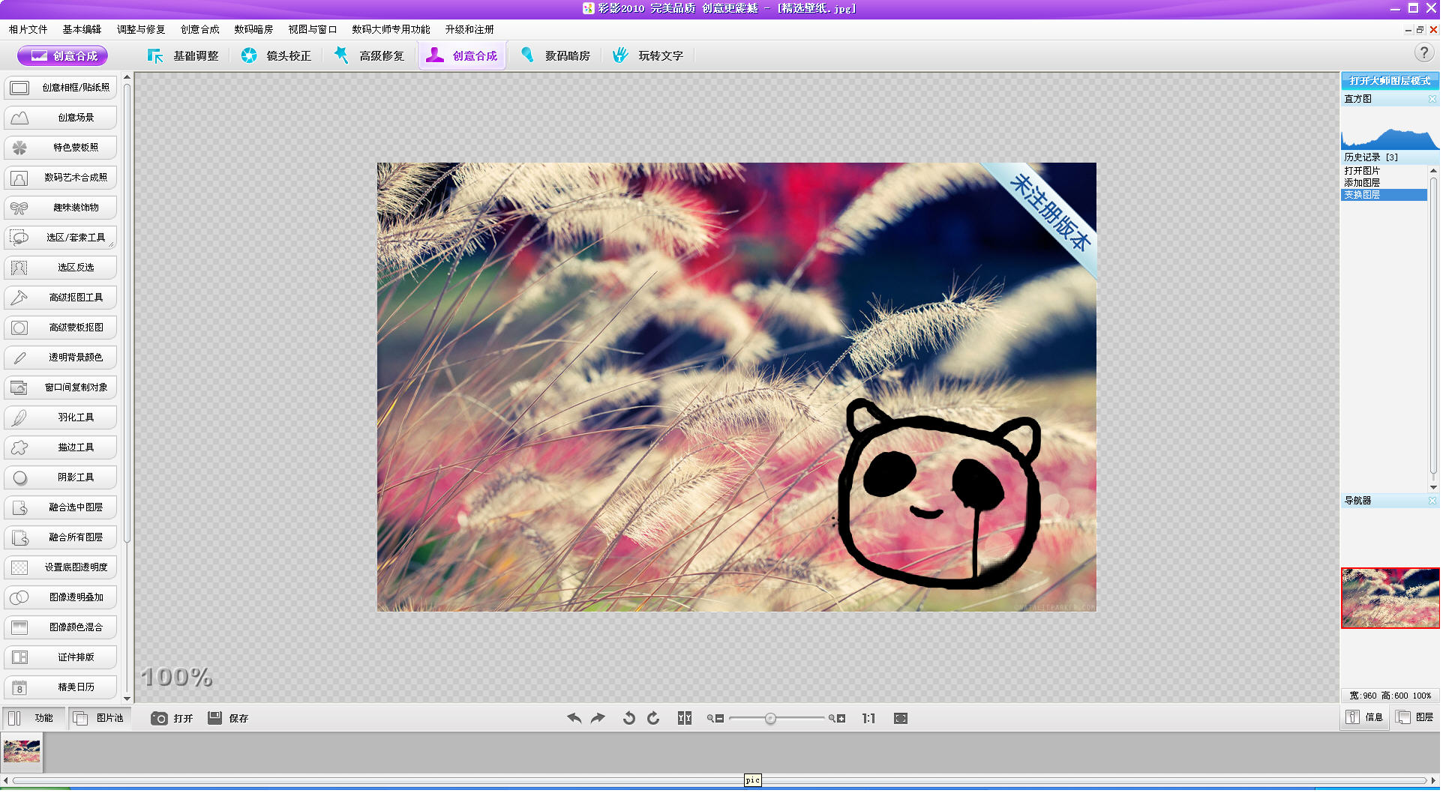Click the purple 创意合成 button

[x=63, y=55]
